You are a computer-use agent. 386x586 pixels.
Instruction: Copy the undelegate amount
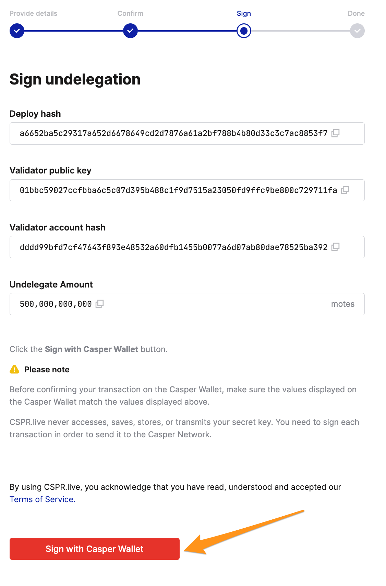pyautogui.click(x=99, y=304)
